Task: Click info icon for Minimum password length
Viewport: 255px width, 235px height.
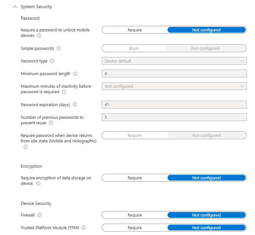Action: [75, 74]
